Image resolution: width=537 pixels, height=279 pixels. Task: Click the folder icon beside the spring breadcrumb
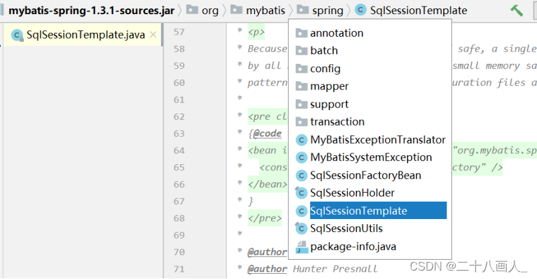click(302, 10)
